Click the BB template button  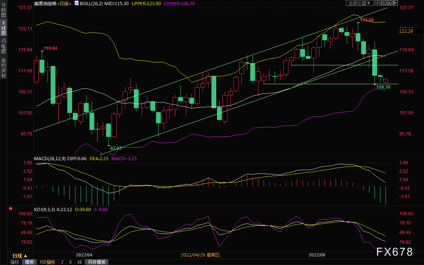pyautogui.click(x=79, y=262)
